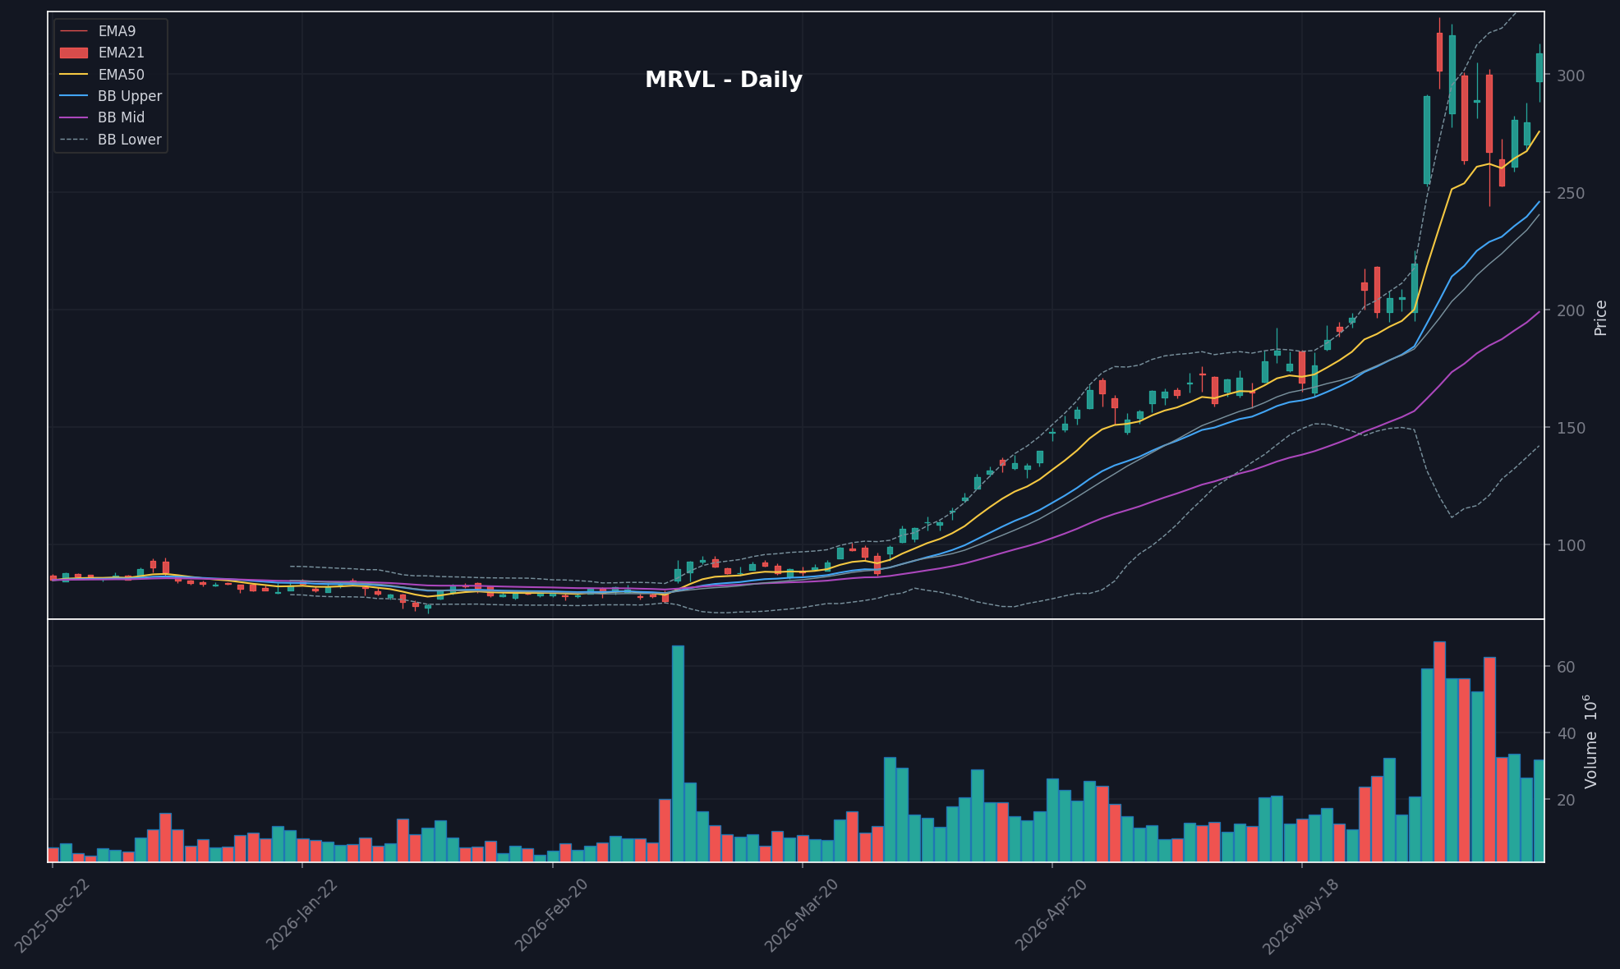Click the 2026-Apr-20 date axis label

tap(1052, 915)
